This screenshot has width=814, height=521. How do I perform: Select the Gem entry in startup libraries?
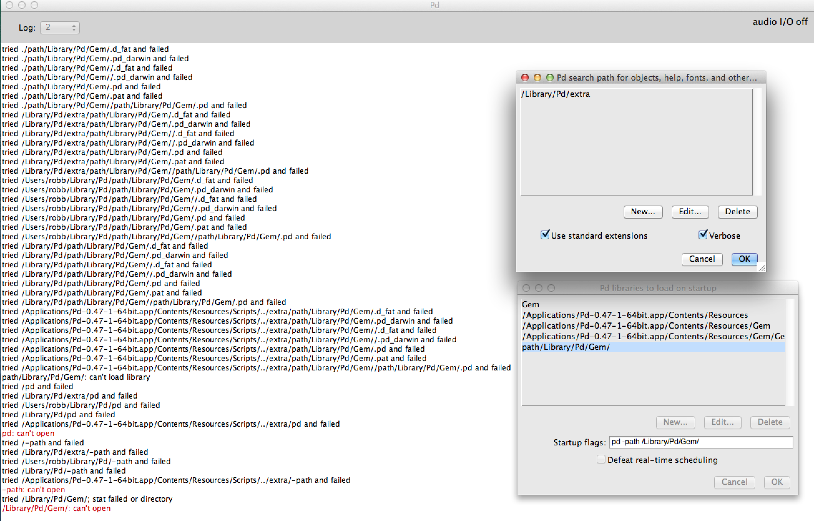[x=653, y=305]
